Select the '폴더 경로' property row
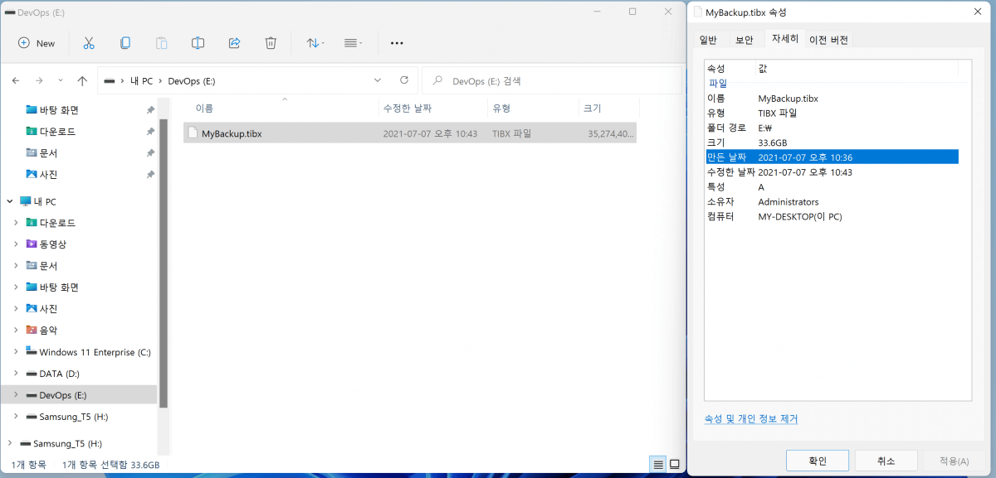The image size is (996, 478). click(832, 128)
